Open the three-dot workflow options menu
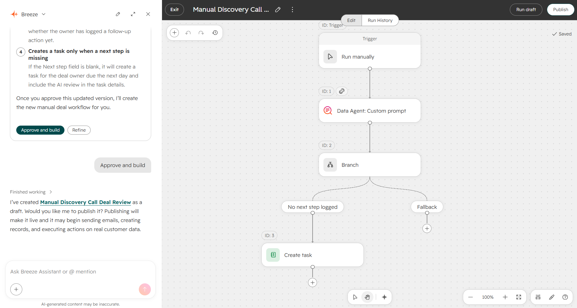 pos(292,10)
